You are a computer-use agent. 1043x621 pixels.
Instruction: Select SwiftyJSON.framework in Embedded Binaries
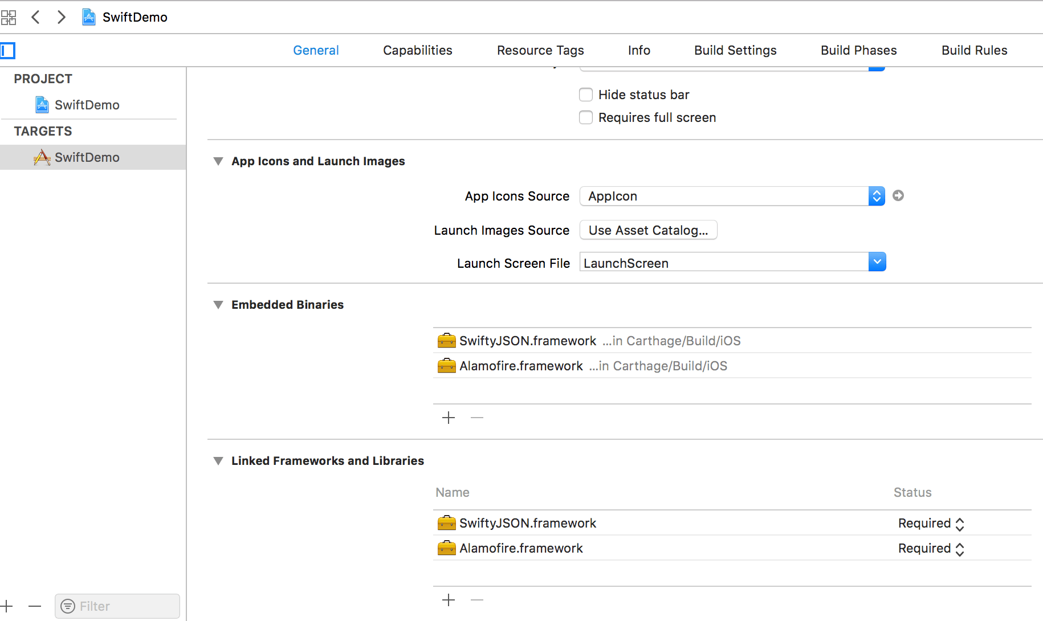coord(732,341)
